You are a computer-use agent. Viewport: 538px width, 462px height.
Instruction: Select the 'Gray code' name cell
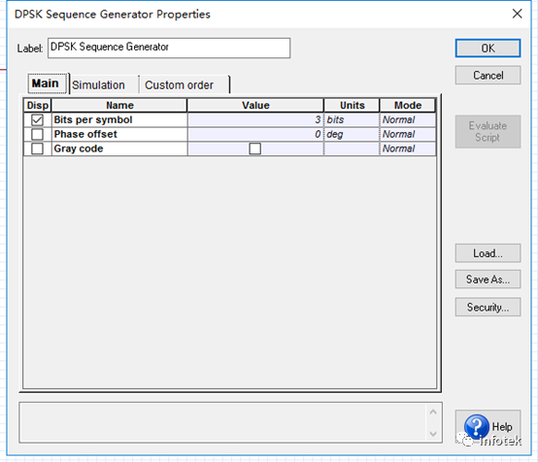119,148
